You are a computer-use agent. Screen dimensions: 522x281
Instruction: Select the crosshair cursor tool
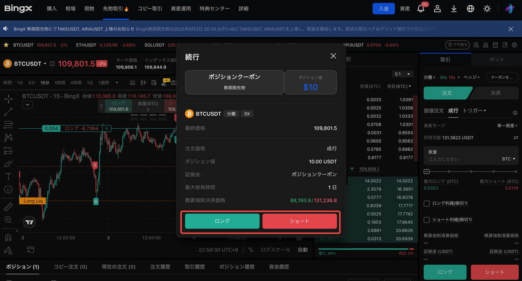(x=8, y=99)
